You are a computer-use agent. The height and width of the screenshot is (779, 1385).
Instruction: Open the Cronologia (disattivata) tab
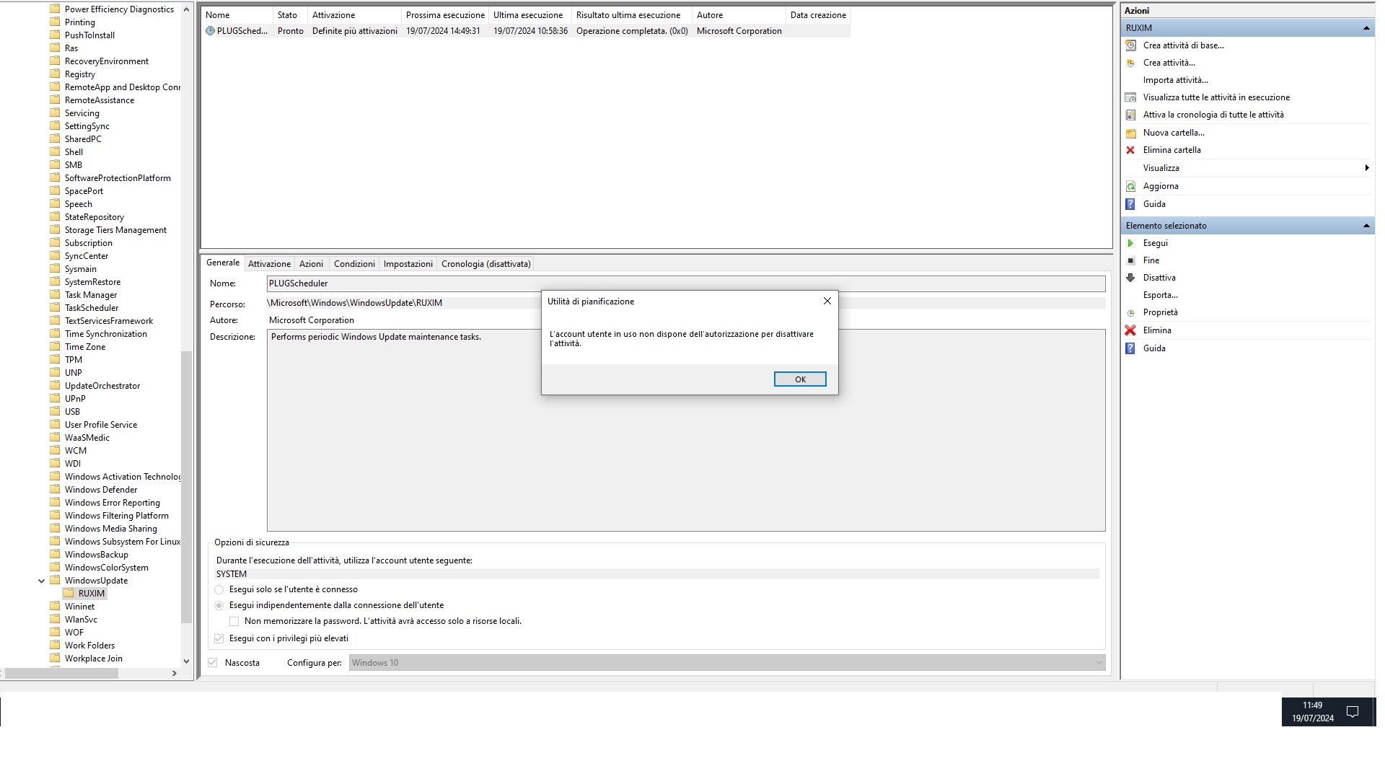pos(485,264)
